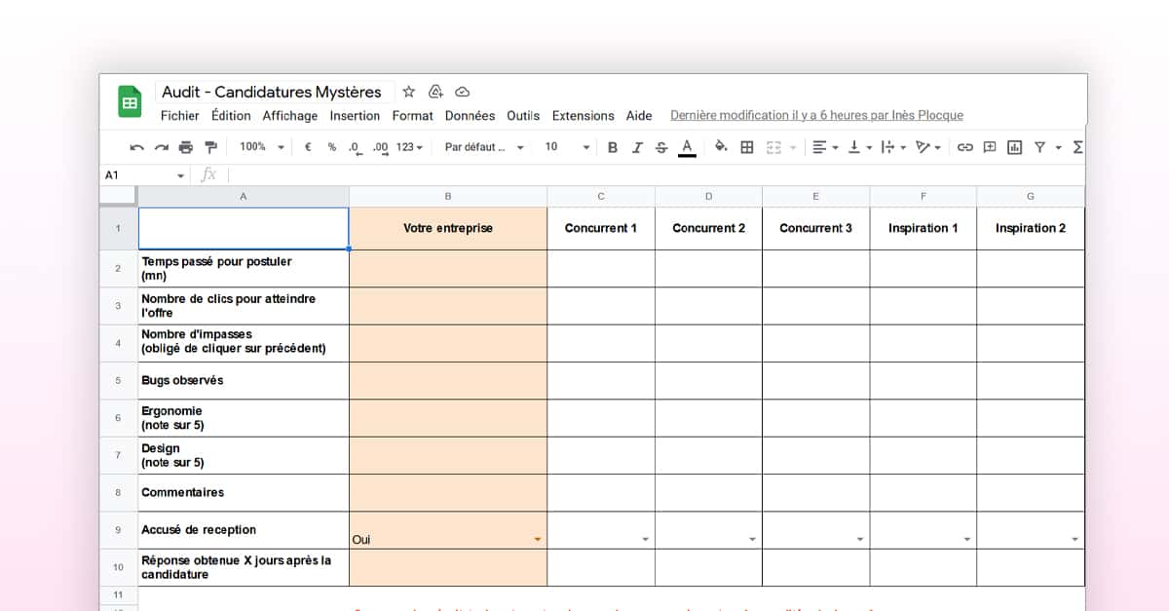Viewport: 1169px width, 611px height.
Task: Insert a chart
Action: click(x=1014, y=147)
